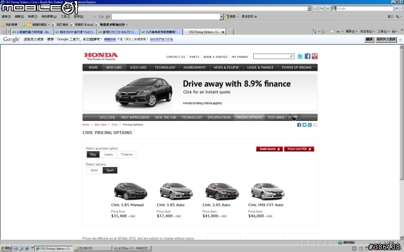The width and height of the screenshot is (404, 252).
Task: Expand the address bar dropdown
Action: point(309,8)
